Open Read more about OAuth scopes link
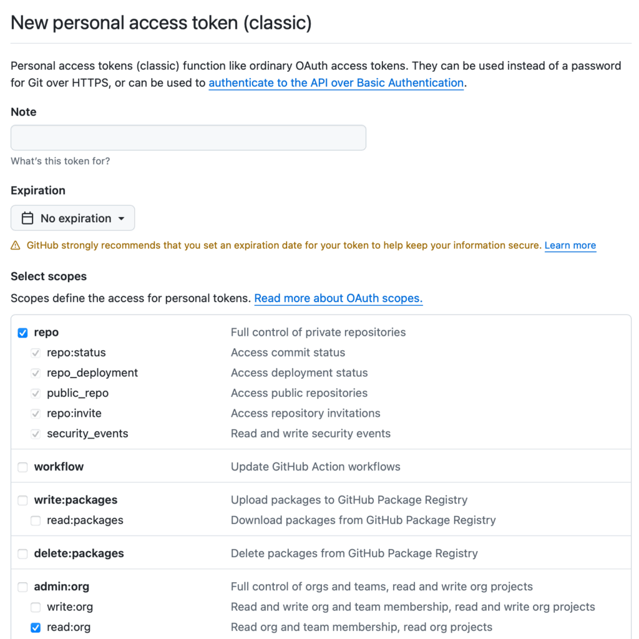 click(x=338, y=298)
